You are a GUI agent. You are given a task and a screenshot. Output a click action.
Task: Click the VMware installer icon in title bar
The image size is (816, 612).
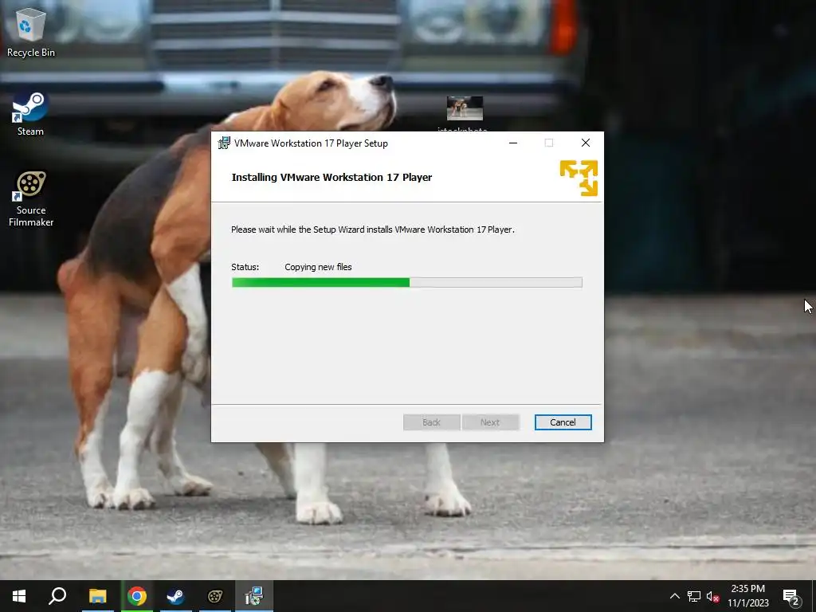point(224,143)
